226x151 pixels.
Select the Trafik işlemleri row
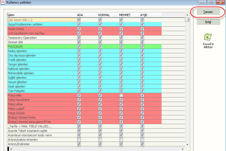tap(42, 60)
